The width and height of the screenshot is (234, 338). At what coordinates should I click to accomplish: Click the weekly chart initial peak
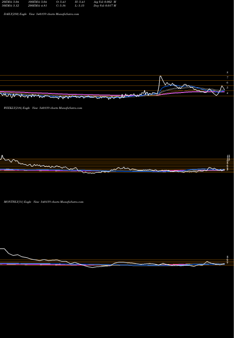[2, 155]
